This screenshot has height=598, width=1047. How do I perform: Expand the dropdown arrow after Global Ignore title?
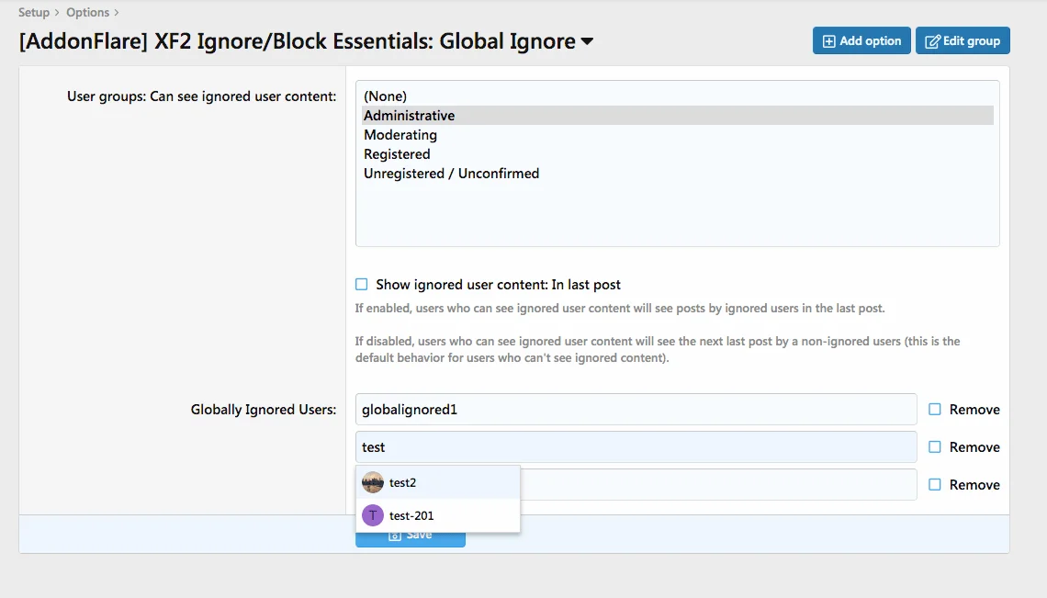586,41
